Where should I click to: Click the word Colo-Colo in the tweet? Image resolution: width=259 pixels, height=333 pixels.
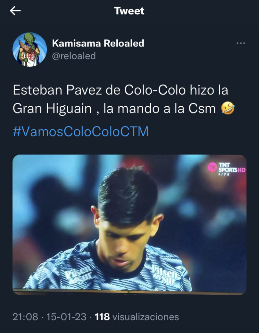(155, 90)
